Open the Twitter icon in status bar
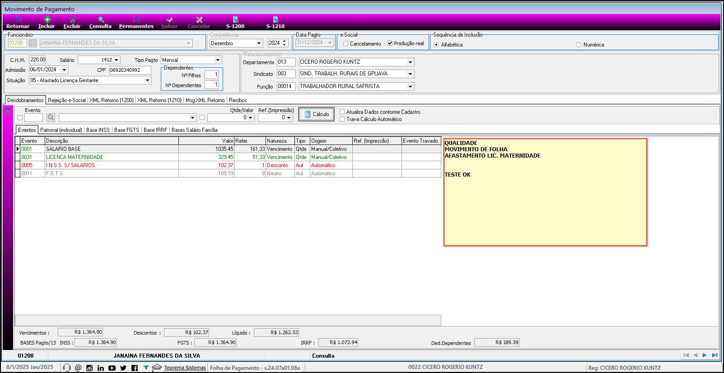 pos(123,368)
